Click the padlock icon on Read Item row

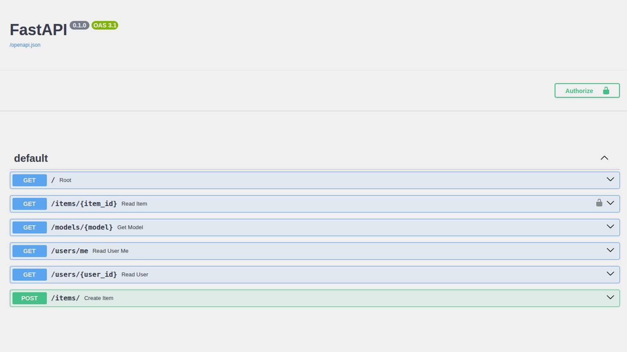[599, 203]
